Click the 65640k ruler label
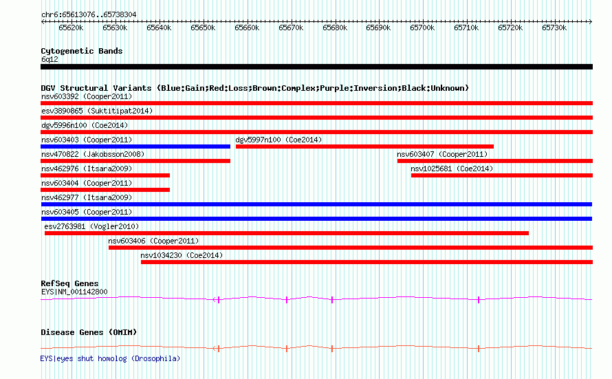This screenshot has height=379, width=612. click(159, 28)
